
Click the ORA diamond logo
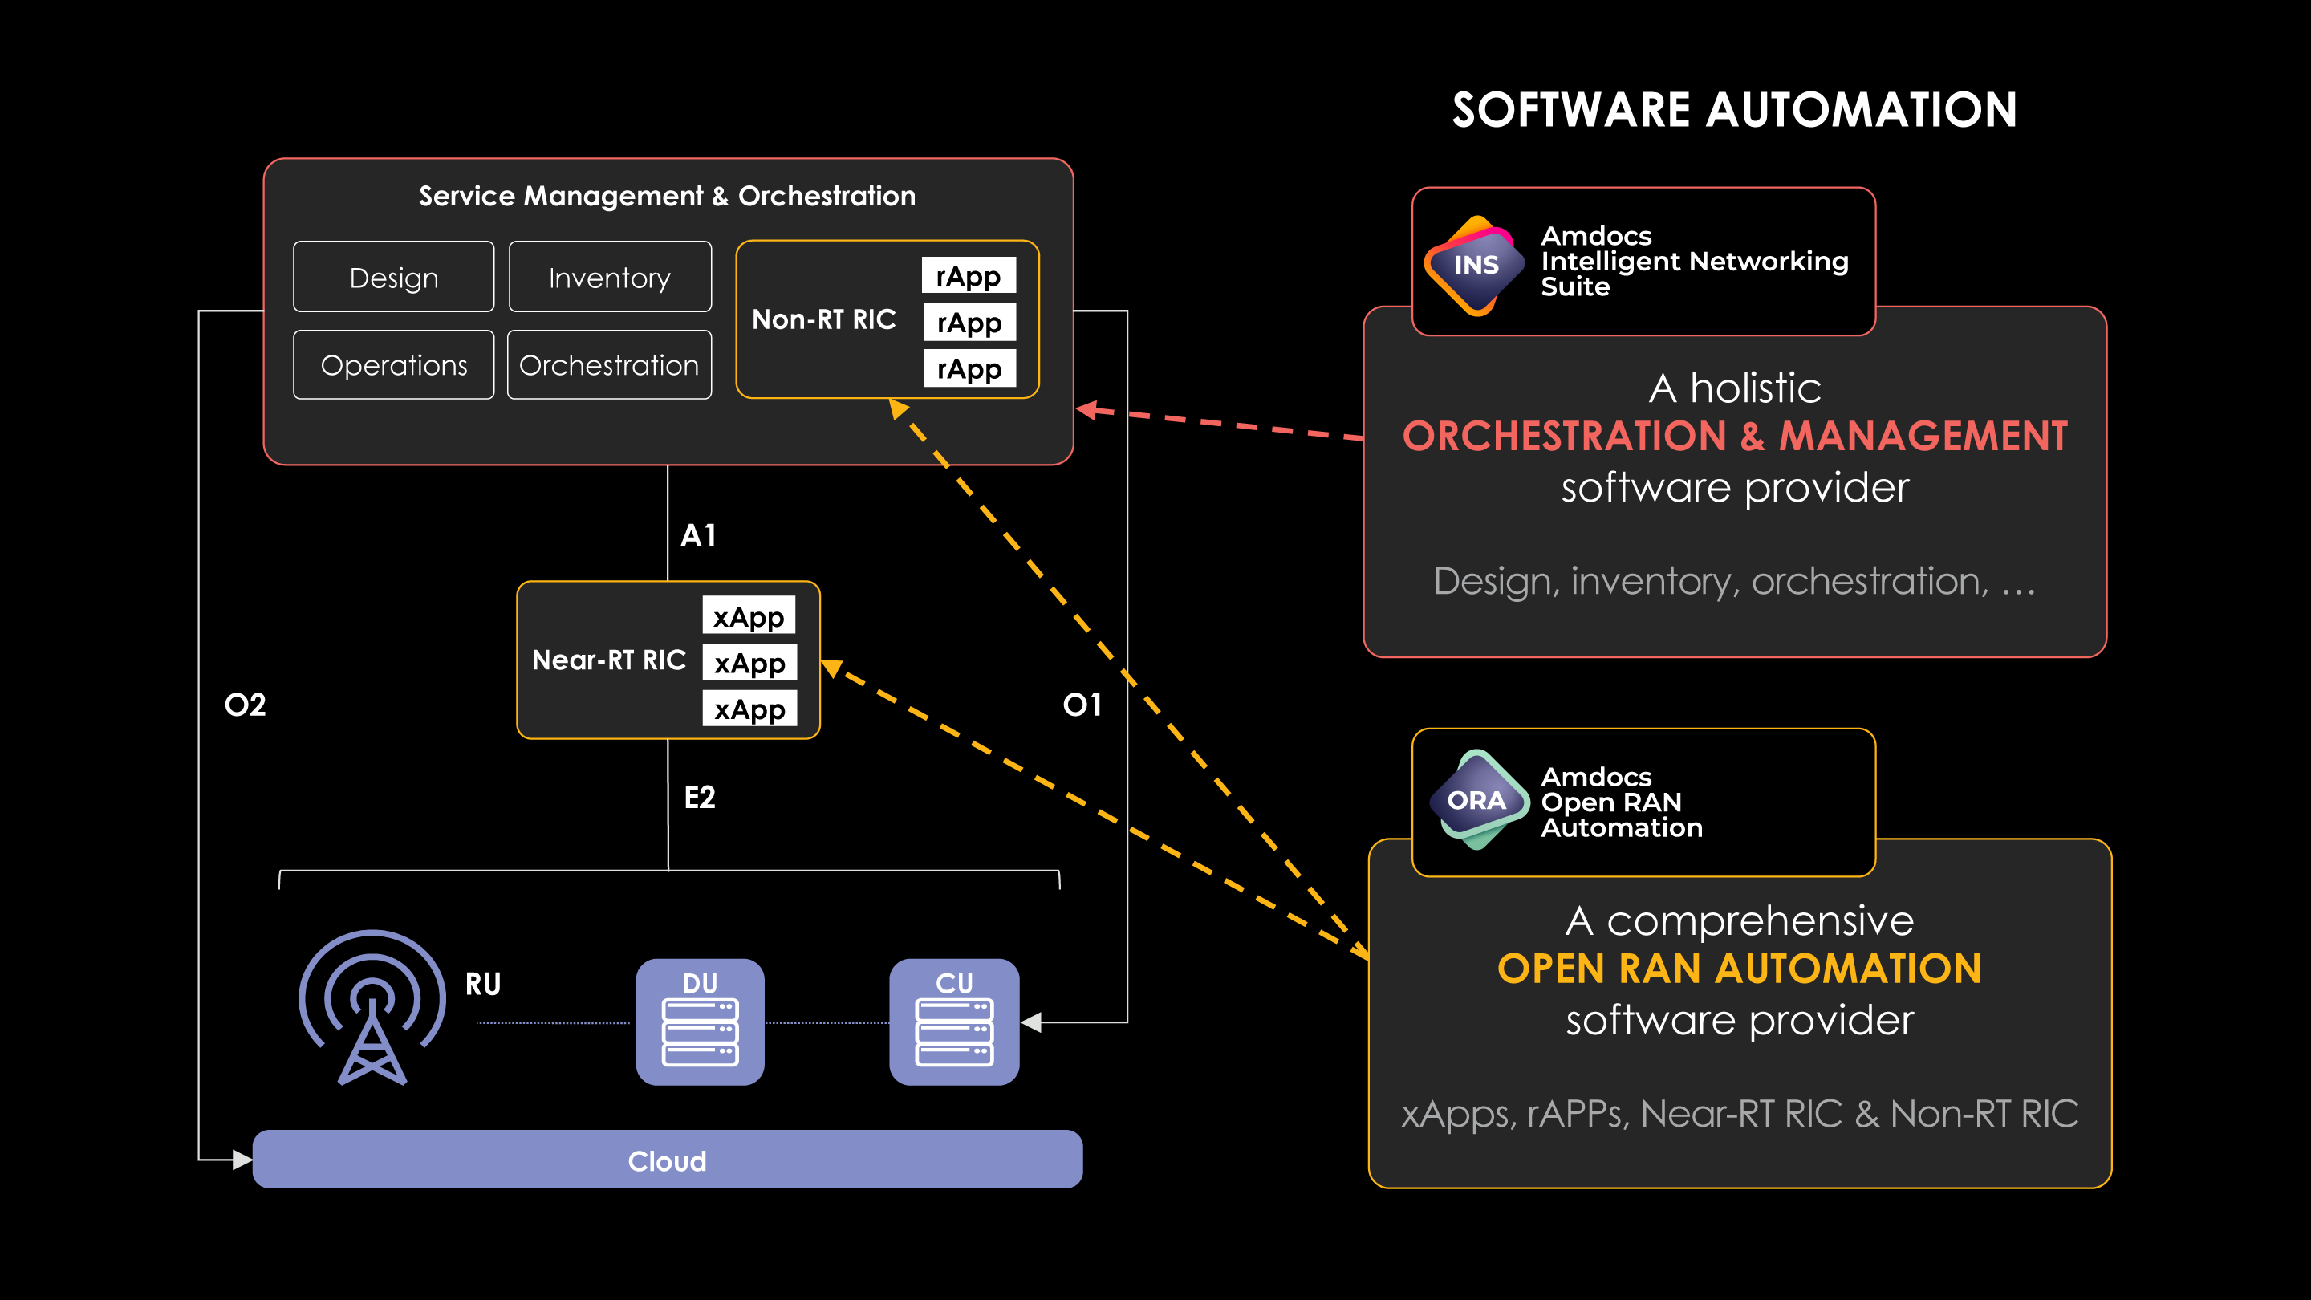click(1476, 799)
